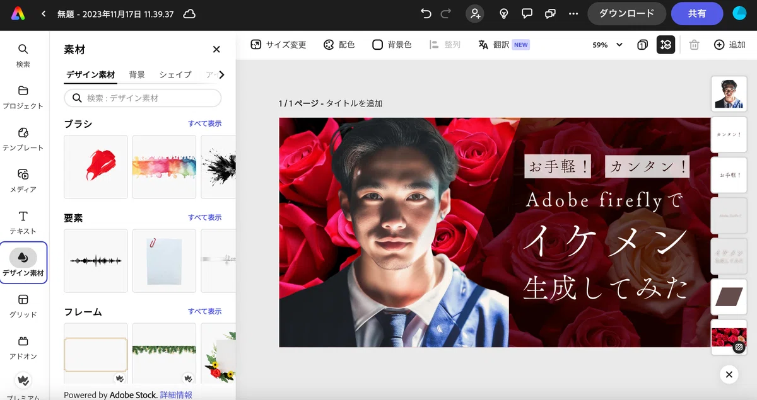This screenshot has width=757, height=400.
Task: Click the サイズ変更 resize tool
Action: pyautogui.click(x=278, y=45)
